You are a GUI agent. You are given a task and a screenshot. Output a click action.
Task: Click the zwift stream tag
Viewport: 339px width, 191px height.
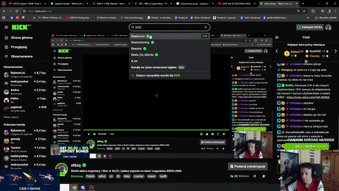163,176
